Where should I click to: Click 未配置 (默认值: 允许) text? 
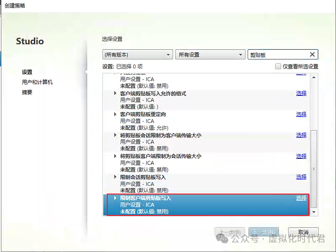(x=144, y=128)
